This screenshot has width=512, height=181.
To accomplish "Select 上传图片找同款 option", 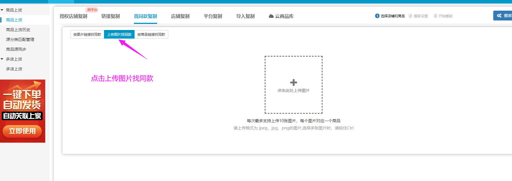I will pyautogui.click(x=119, y=34).
